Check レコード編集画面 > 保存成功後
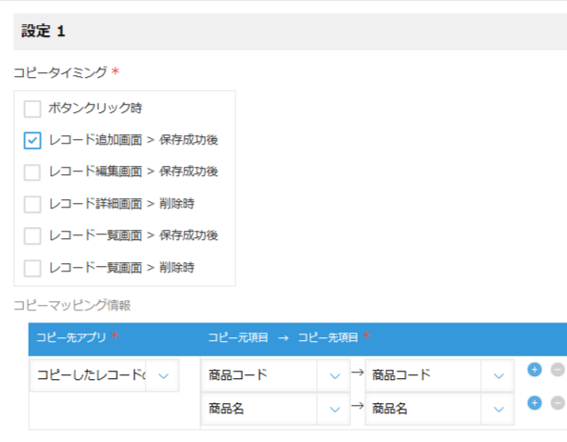The image size is (567, 442). point(32,172)
